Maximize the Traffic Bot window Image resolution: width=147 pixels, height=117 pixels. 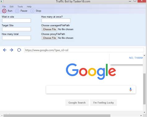point(135,1)
